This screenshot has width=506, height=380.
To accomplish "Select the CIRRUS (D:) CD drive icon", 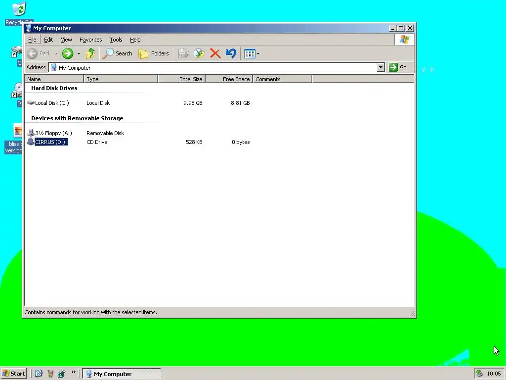I will pyautogui.click(x=31, y=142).
